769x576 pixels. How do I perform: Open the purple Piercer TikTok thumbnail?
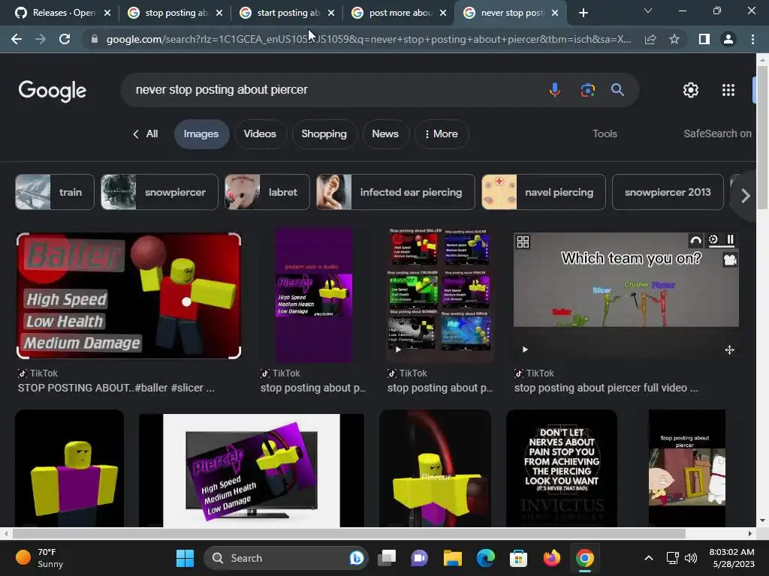click(x=314, y=295)
